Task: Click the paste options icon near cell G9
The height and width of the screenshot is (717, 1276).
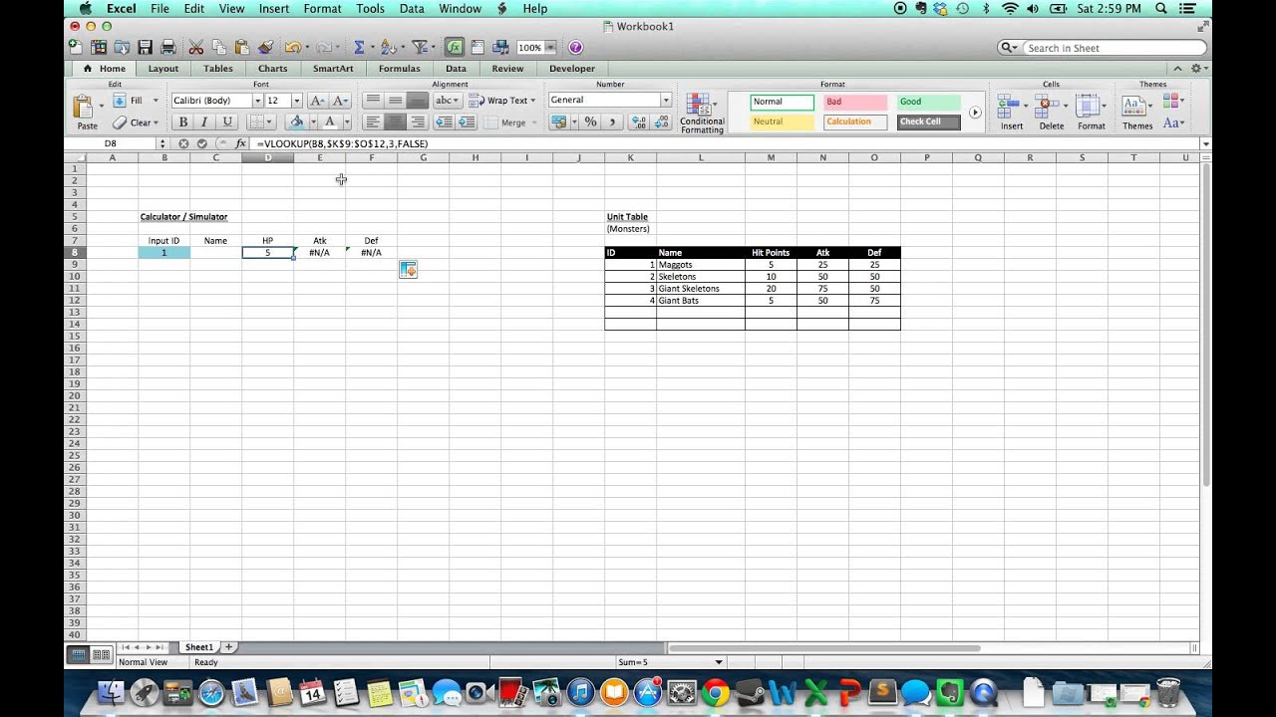Action: click(x=408, y=270)
